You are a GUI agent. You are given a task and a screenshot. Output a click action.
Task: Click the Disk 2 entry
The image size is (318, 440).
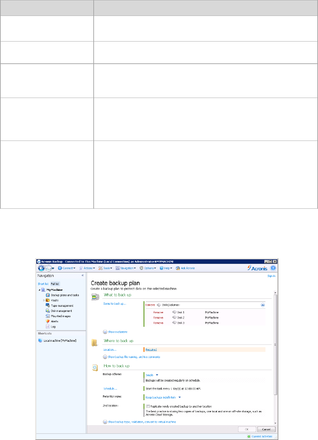coord(181,317)
